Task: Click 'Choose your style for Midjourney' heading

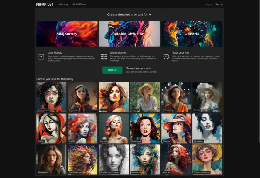Action: (x=55, y=79)
